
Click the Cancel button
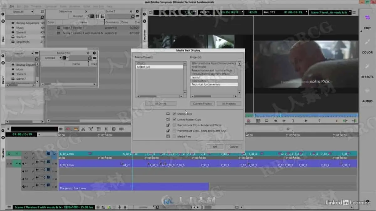pos(234,147)
